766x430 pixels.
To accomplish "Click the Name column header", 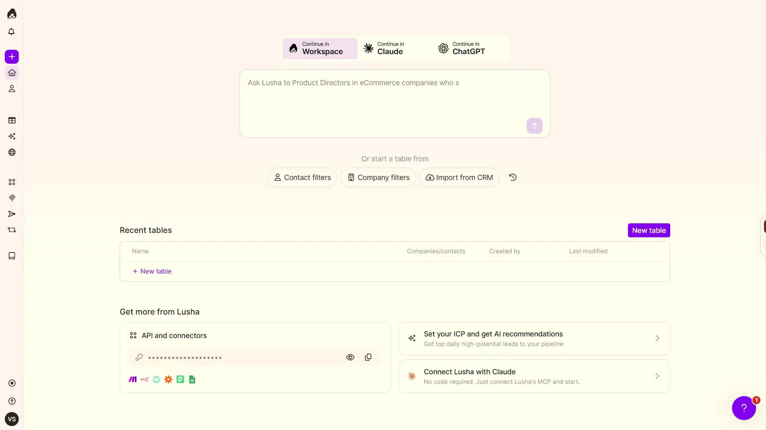I will pos(140,251).
